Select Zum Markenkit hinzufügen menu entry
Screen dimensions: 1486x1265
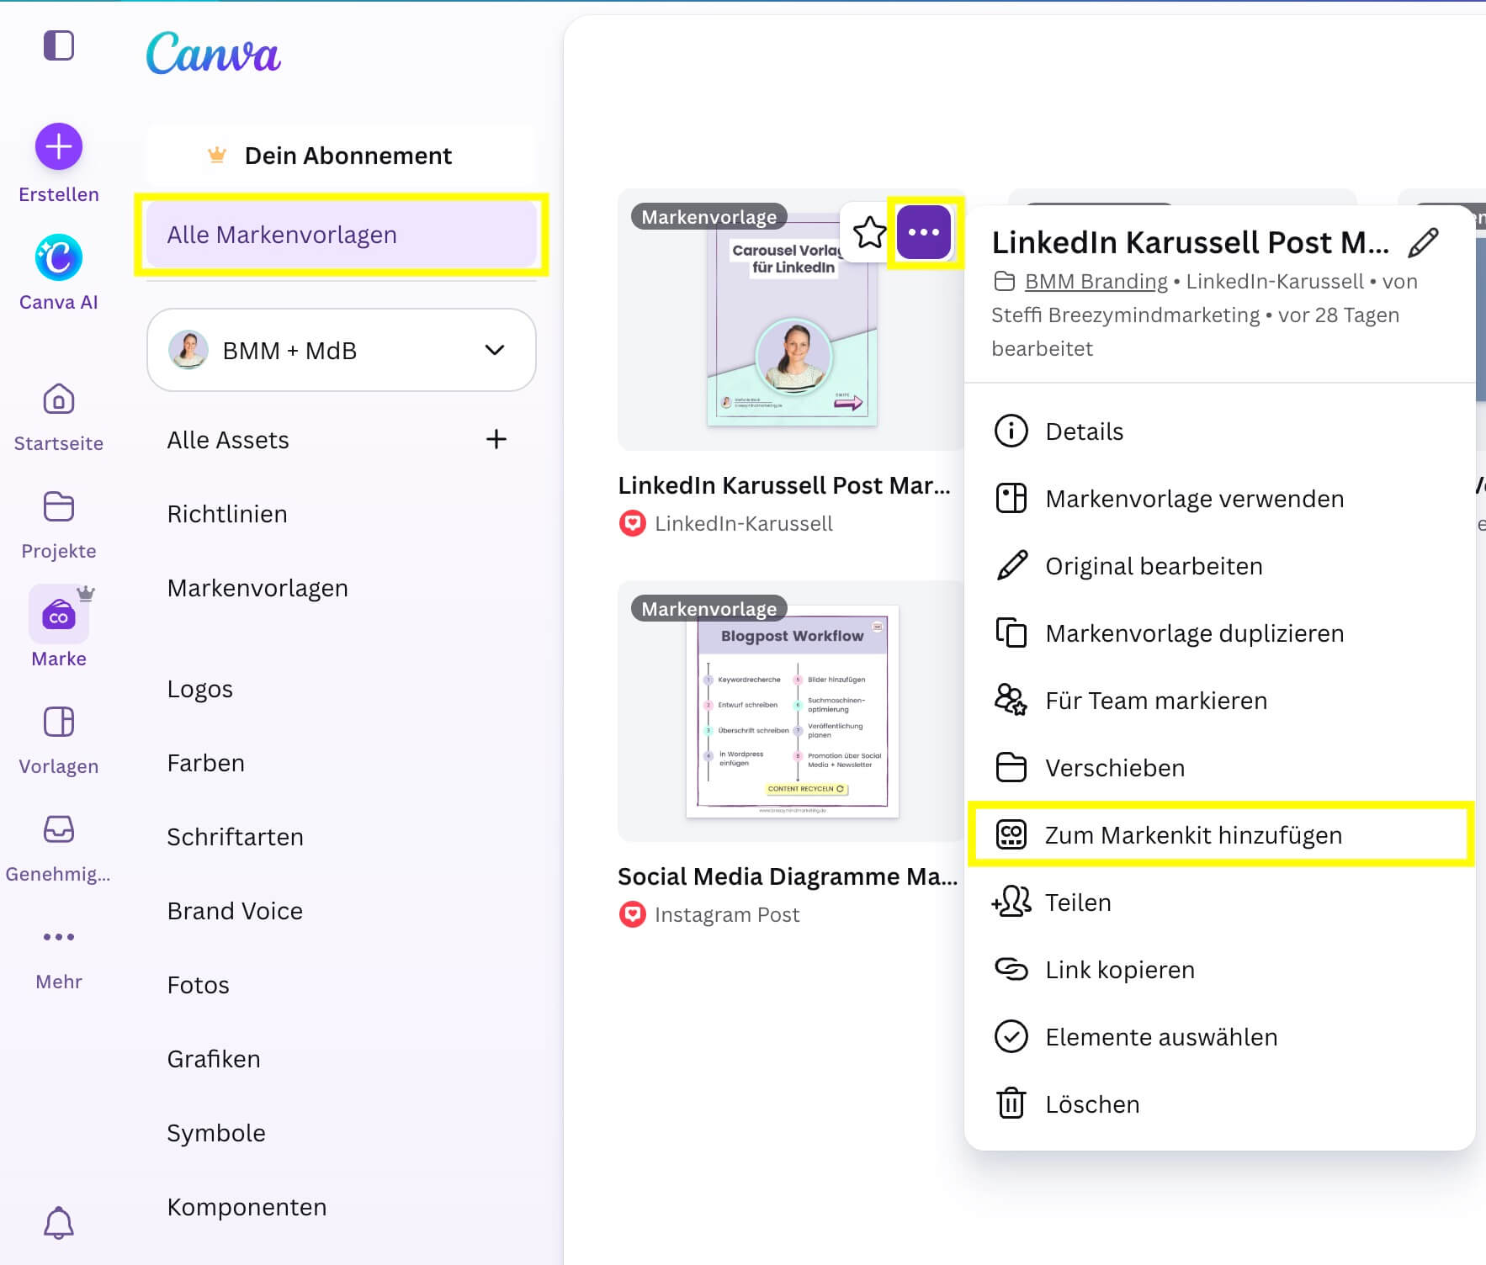tap(1192, 835)
